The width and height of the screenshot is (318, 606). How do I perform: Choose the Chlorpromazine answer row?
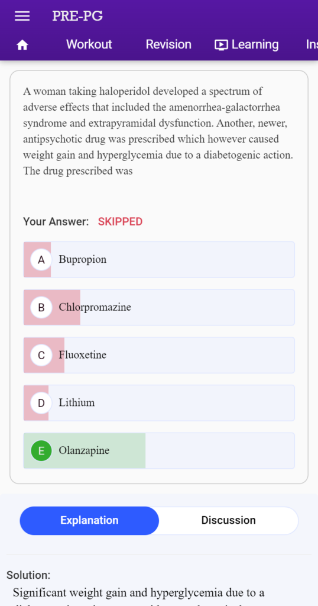pos(159,308)
